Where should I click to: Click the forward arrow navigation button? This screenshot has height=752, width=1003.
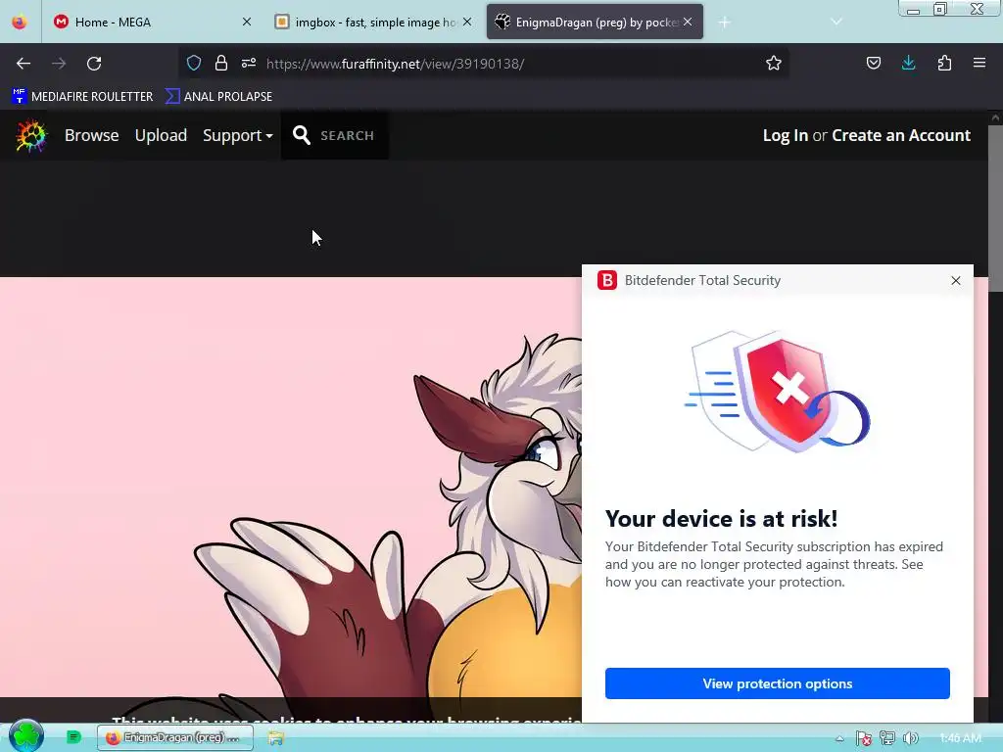point(59,64)
